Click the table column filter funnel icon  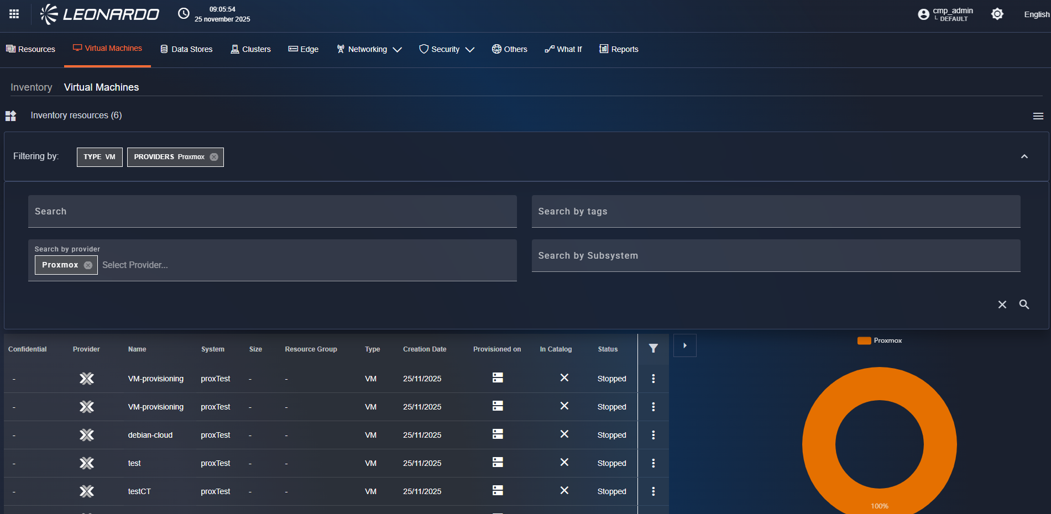point(653,348)
